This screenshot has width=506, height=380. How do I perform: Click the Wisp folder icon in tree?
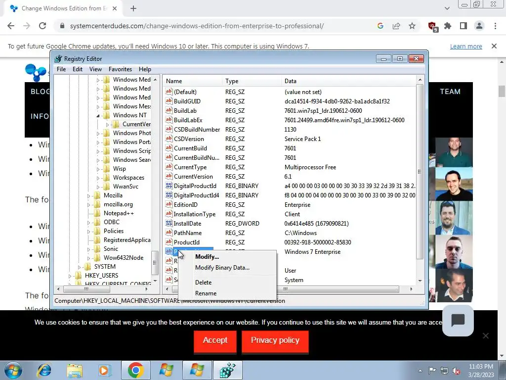coord(107,168)
